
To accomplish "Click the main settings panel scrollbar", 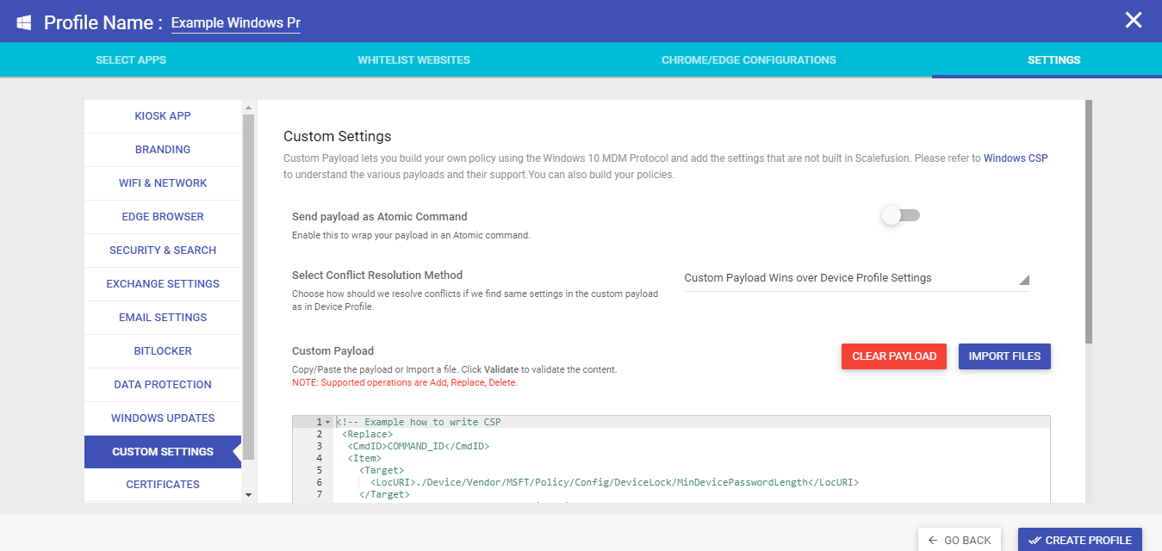I will [x=1089, y=222].
